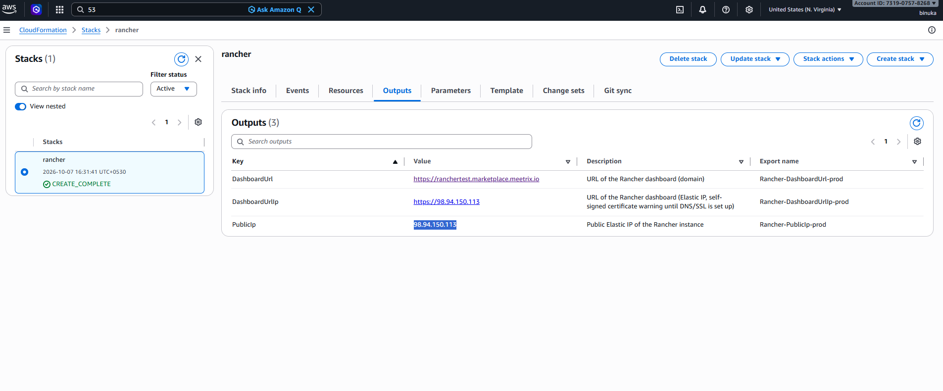Focus the Search outputs field

(382, 142)
